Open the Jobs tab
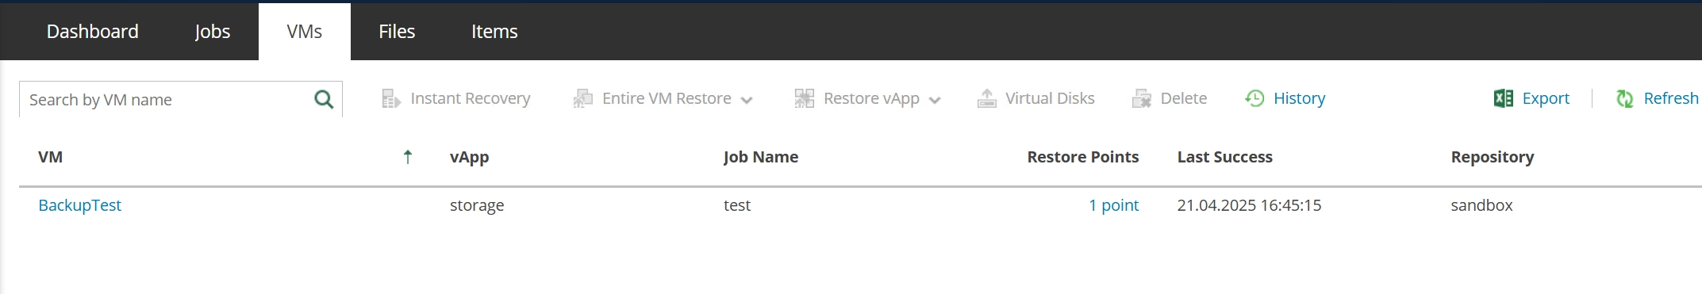1702x294 pixels. tap(213, 32)
